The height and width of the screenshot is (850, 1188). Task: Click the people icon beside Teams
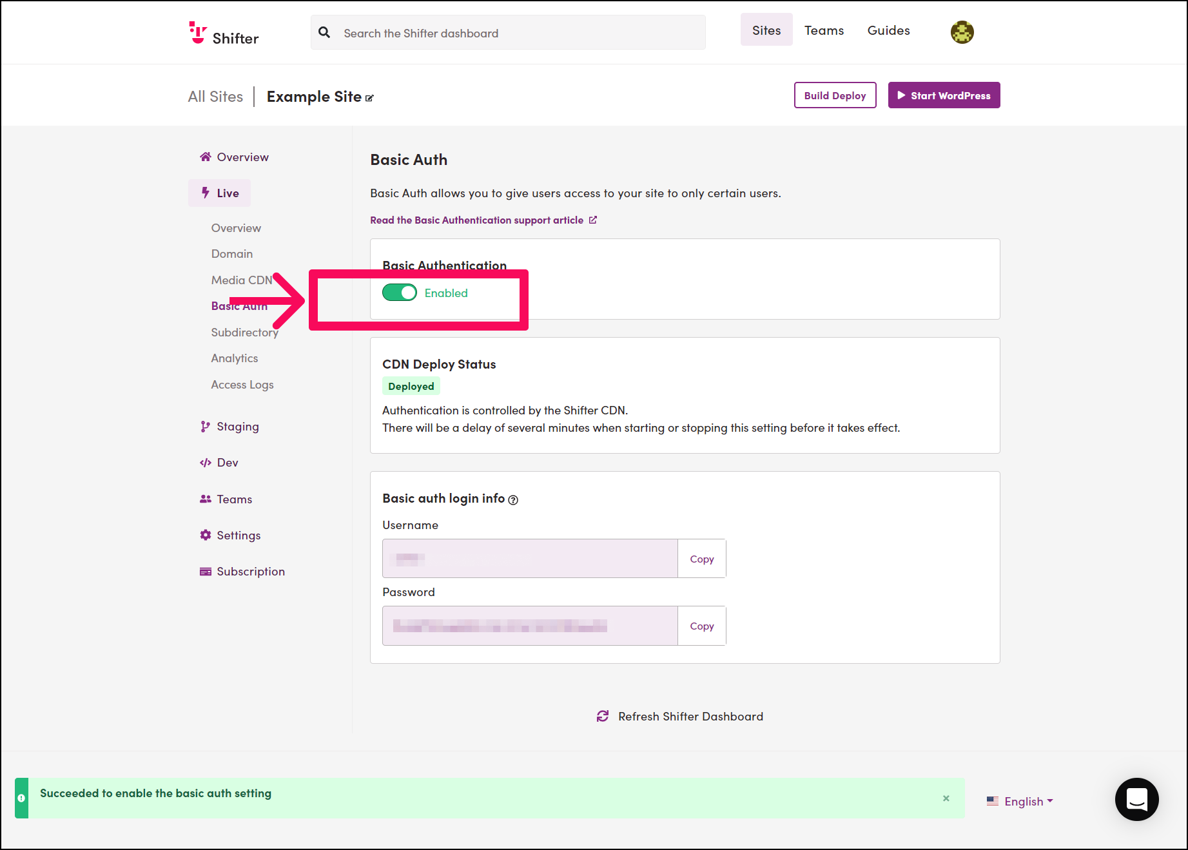coord(206,499)
